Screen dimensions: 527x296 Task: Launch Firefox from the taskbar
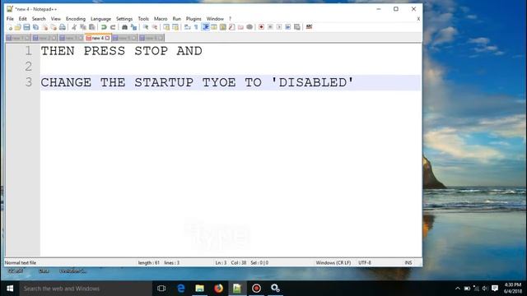218,289
